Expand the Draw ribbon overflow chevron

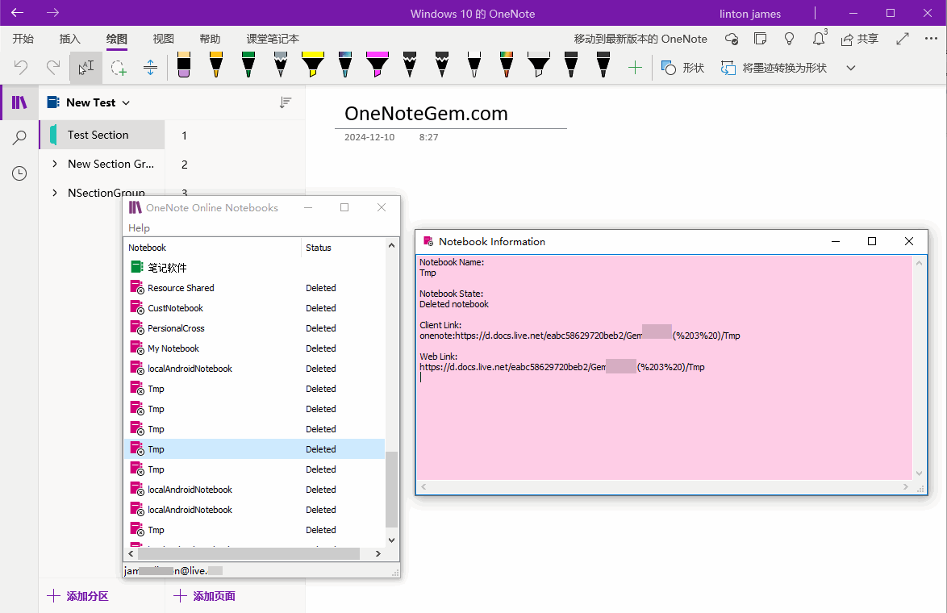(851, 68)
